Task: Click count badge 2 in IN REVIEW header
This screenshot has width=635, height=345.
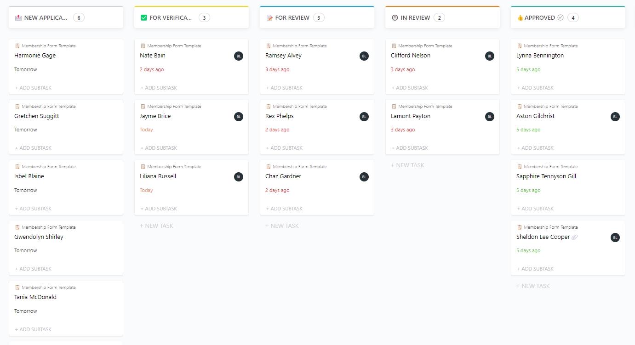Action: [439, 17]
